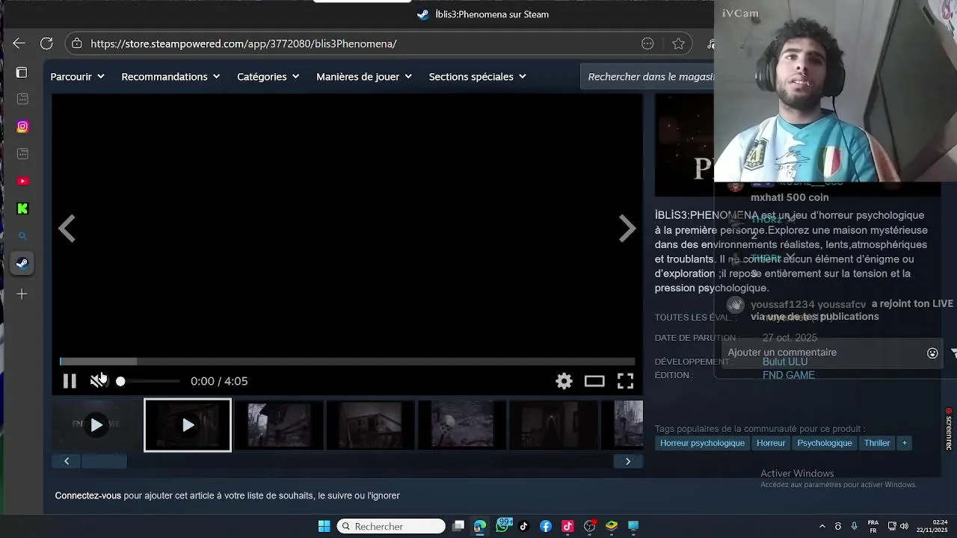This screenshot has height=538, width=957.
Task: Unmute the trailer with speaker icon
Action: click(98, 381)
